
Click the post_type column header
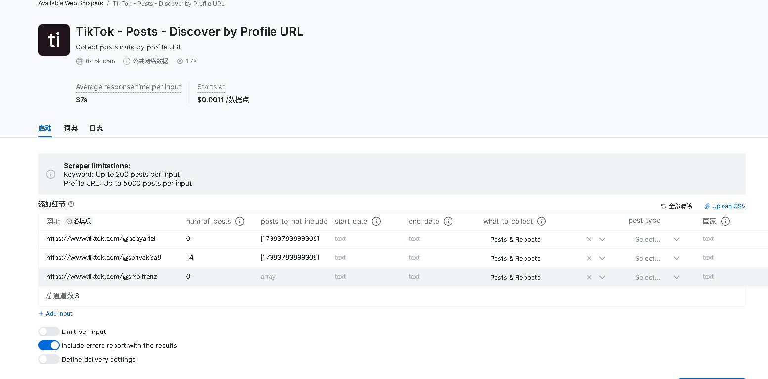click(x=644, y=221)
